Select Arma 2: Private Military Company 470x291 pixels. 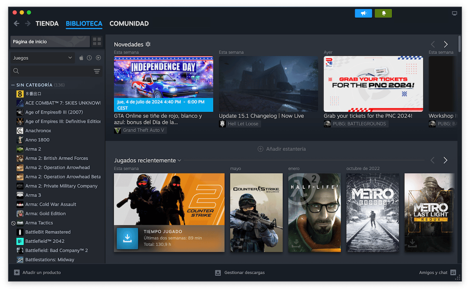(58, 186)
